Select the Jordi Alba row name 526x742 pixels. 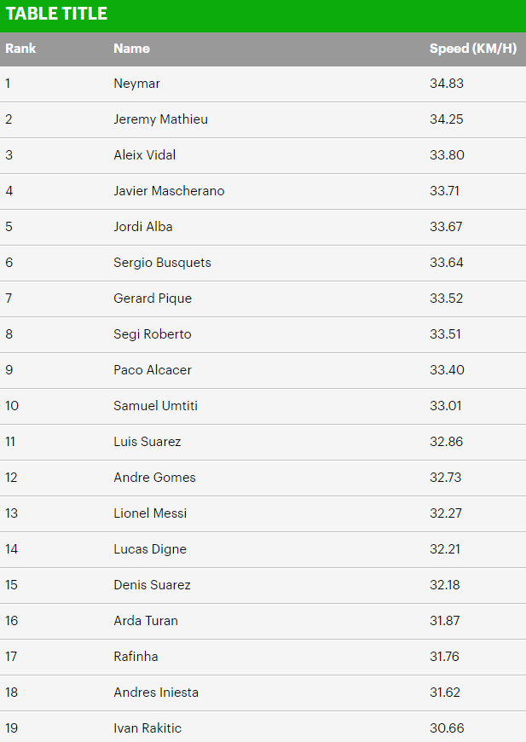[143, 227]
